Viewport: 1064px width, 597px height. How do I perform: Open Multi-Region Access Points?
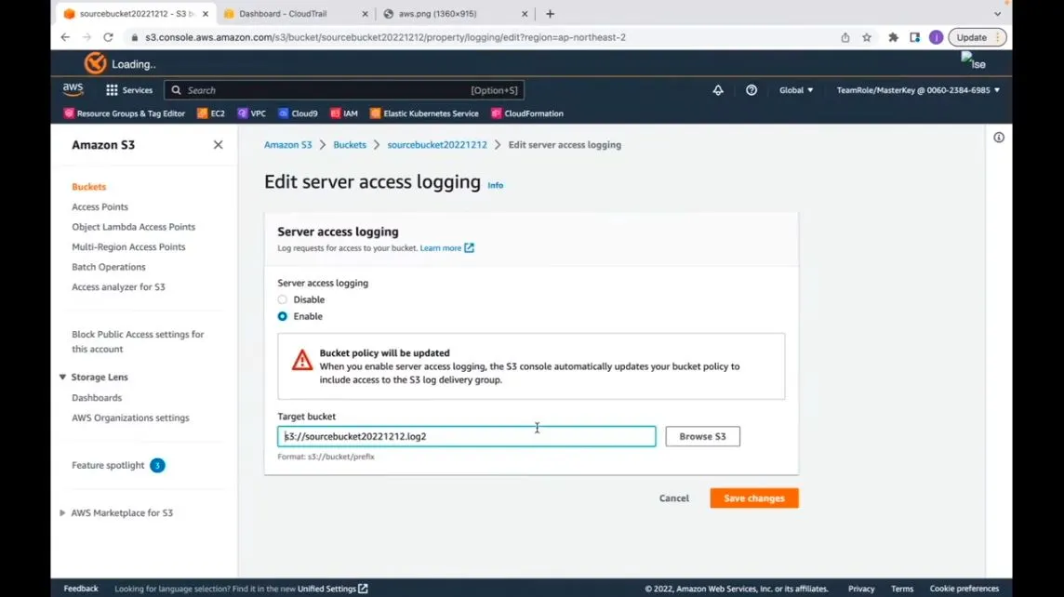coord(128,247)
